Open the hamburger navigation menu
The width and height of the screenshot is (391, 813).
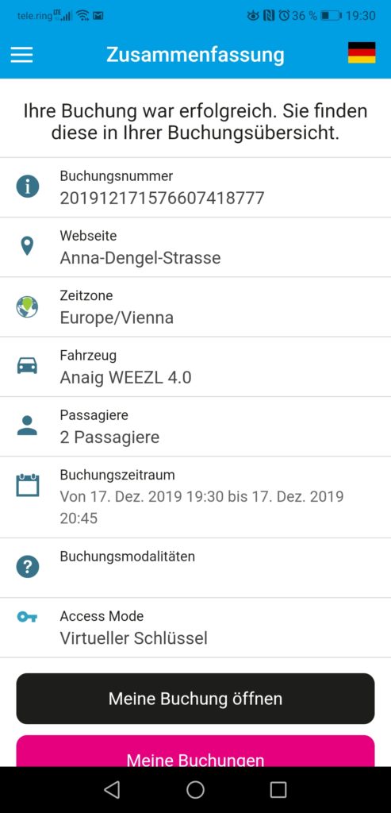[x=21, y=55]
